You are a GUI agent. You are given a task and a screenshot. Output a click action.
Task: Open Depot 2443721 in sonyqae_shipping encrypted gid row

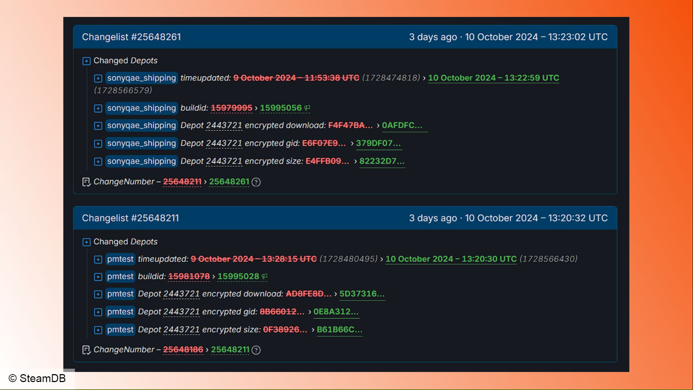(224, 143)
